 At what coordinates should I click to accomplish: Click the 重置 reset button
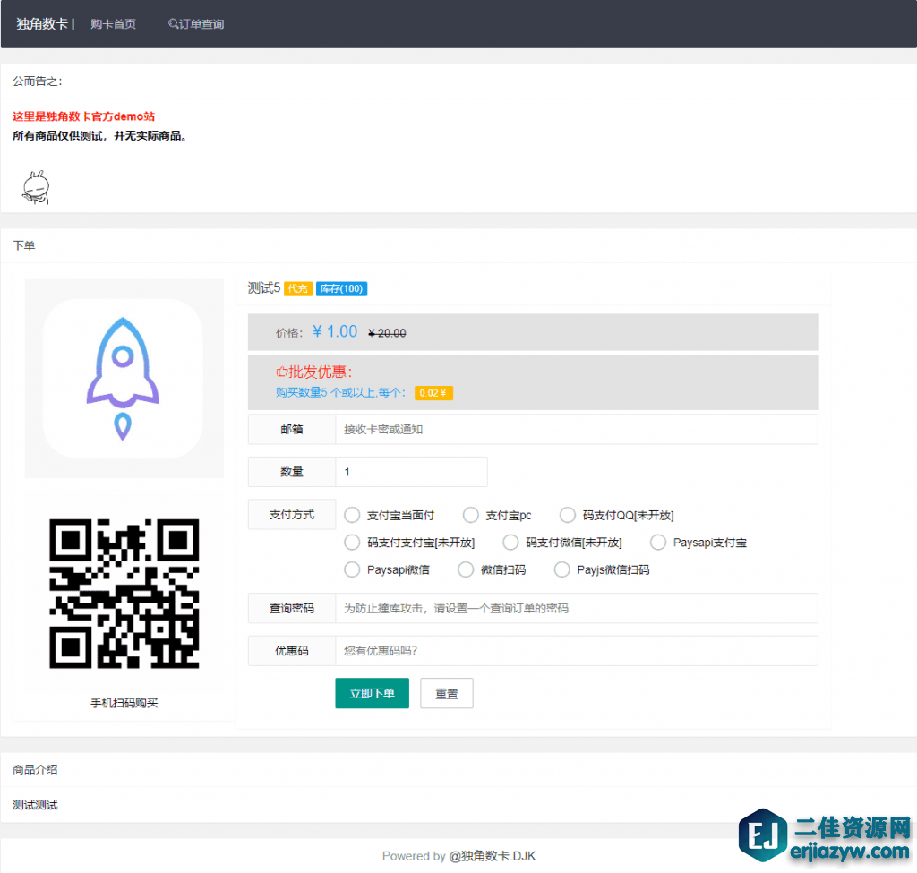click(x=446, y=694)
